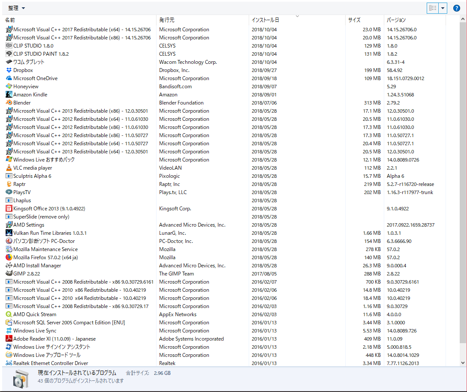The height and width of the screenshot is (392, 467).
Task: Click the Amazon Kindle icon
Action: [x=9, y=94]
